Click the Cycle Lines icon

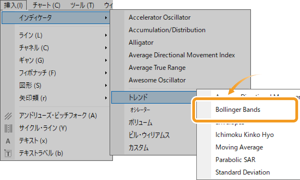pyautogui.click(x=8, y=128)
